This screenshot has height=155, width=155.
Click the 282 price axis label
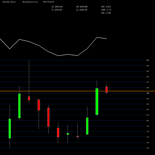click(x=148, y=77)
